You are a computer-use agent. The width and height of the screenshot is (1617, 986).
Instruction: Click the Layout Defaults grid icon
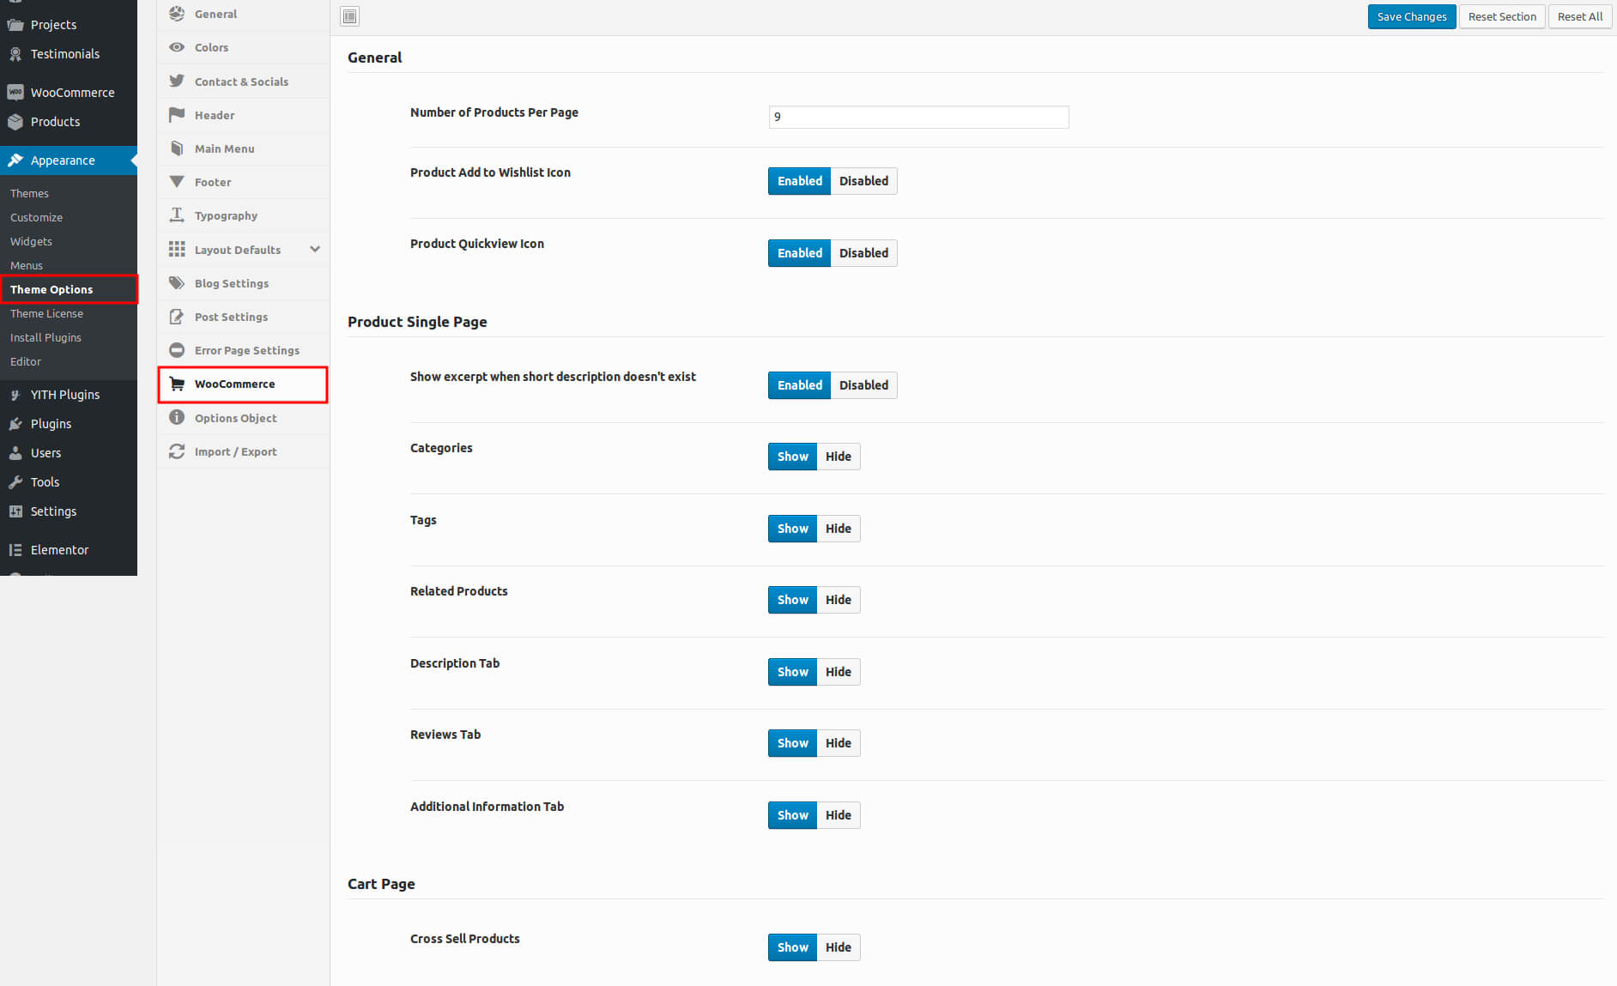click(177, 249)
